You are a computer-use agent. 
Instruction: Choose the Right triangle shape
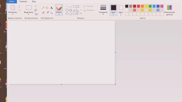pyautogui.click(x=78, y=10)
